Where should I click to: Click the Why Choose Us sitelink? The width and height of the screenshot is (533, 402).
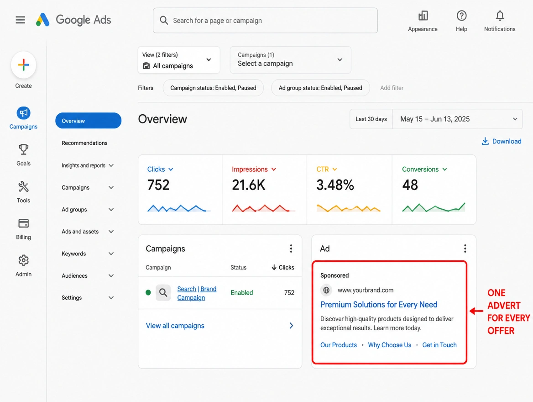[390, 345]
